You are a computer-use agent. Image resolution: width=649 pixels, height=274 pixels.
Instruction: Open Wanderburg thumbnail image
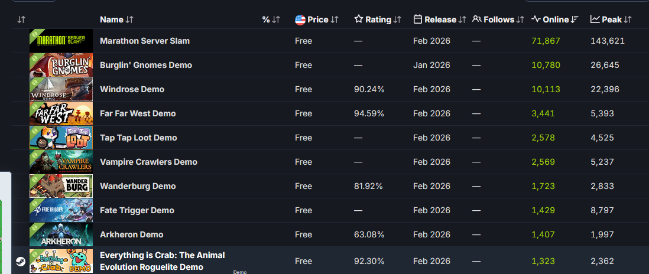pyautogui.click(x=61, y=186)
